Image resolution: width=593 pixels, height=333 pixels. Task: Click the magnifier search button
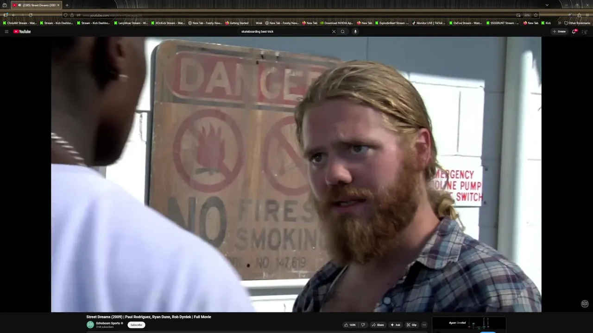point(343,31)
